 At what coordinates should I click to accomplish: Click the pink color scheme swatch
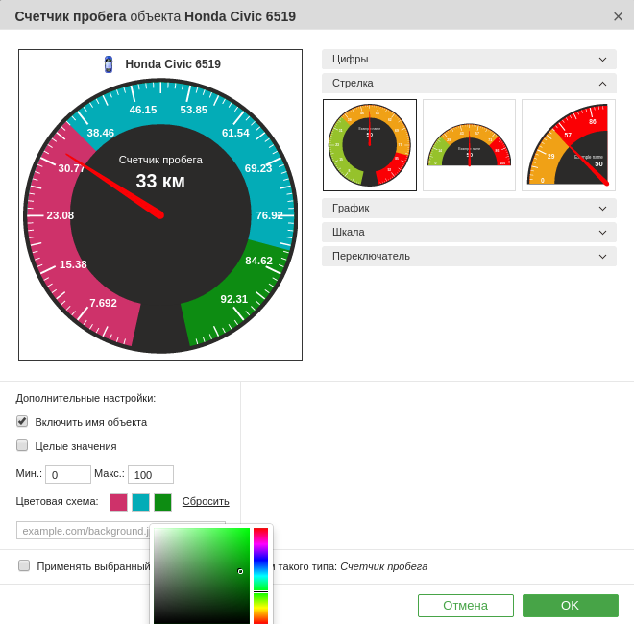(118, 502)
